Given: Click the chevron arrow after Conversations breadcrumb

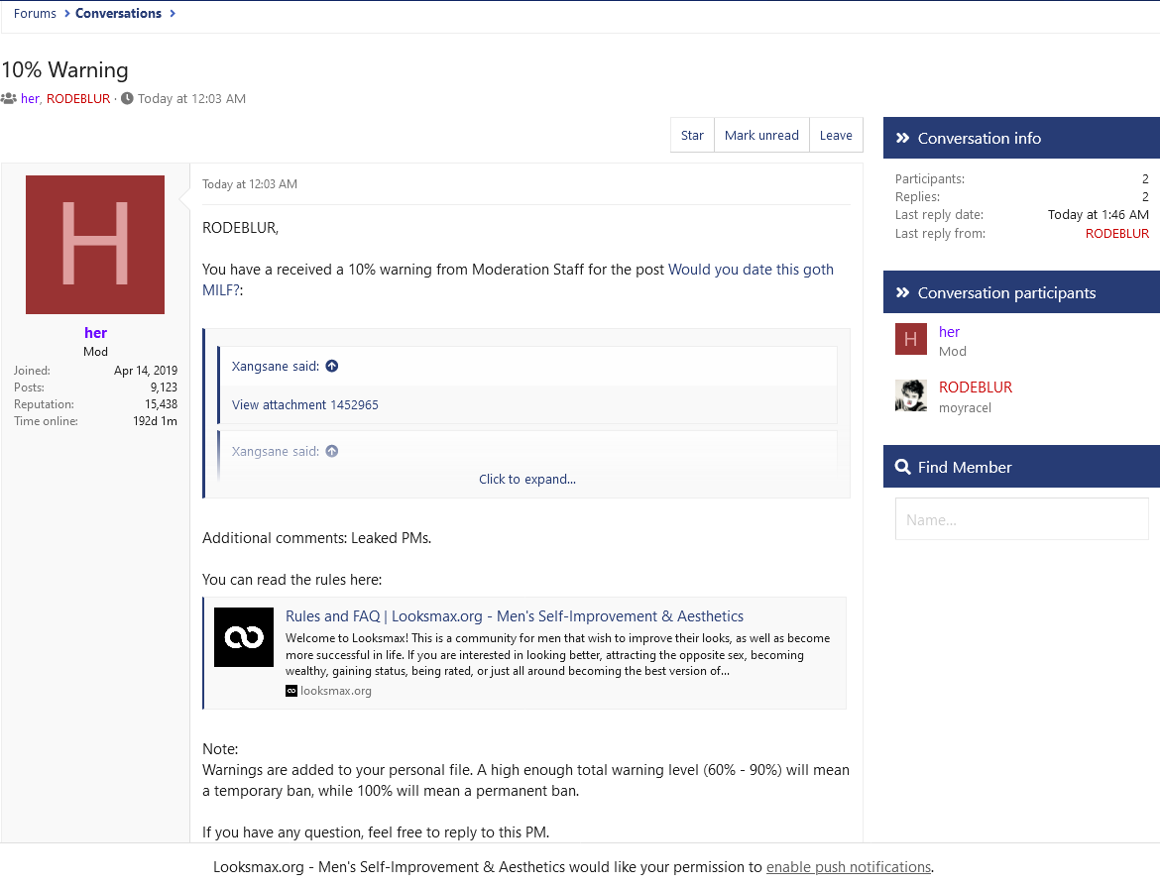Looking at the screenshot, I should click(x=173, y=13).
